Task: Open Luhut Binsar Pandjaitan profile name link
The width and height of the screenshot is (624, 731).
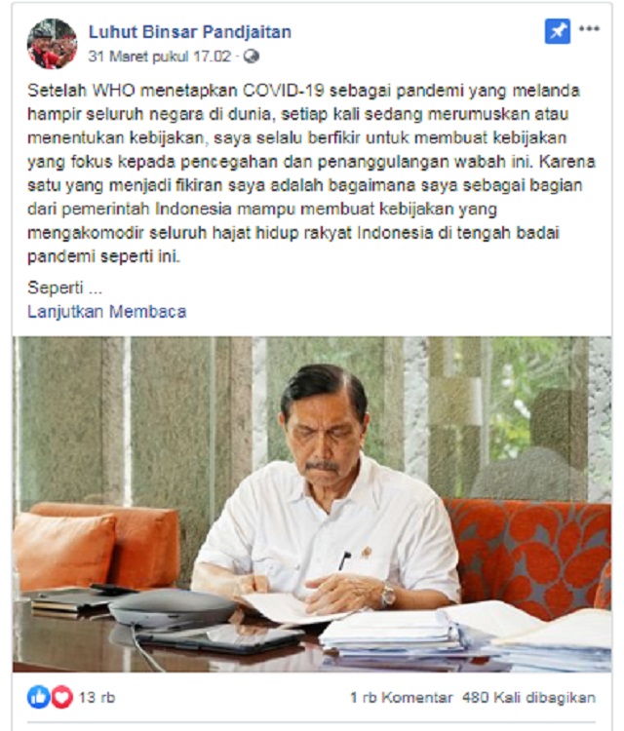Action: (x=190, y=32)
